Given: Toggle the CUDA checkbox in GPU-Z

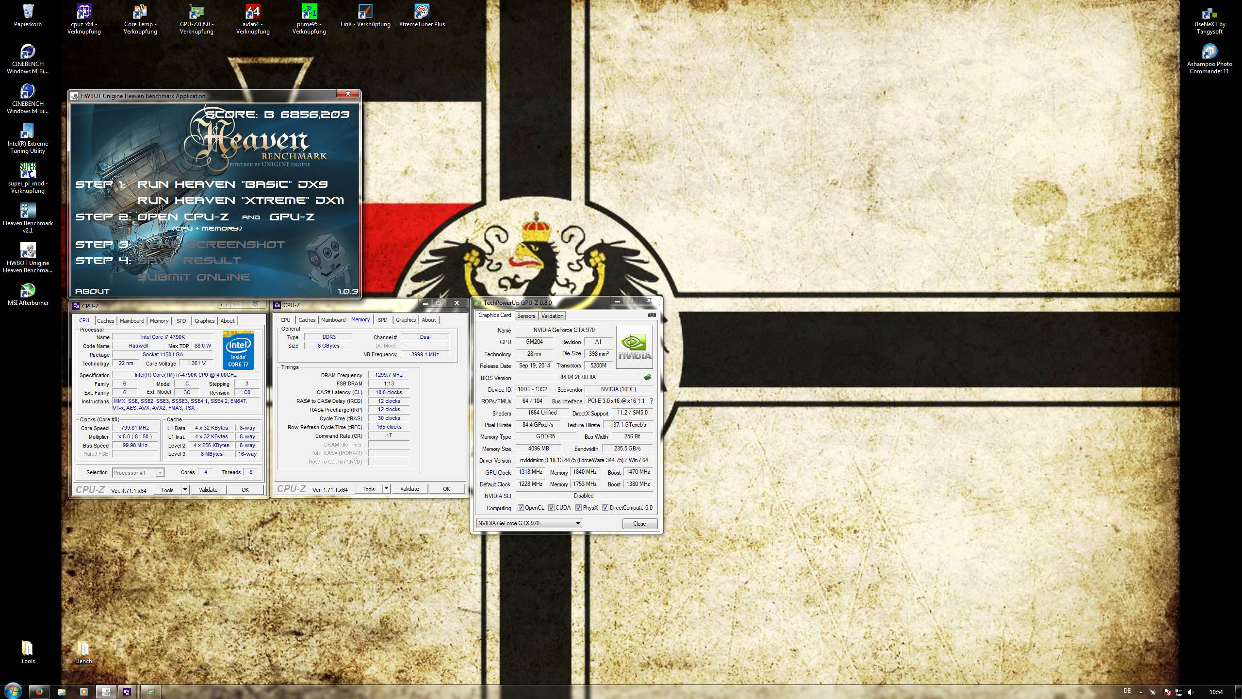Looking at the screenshot, I should click(x=551, y=508).
